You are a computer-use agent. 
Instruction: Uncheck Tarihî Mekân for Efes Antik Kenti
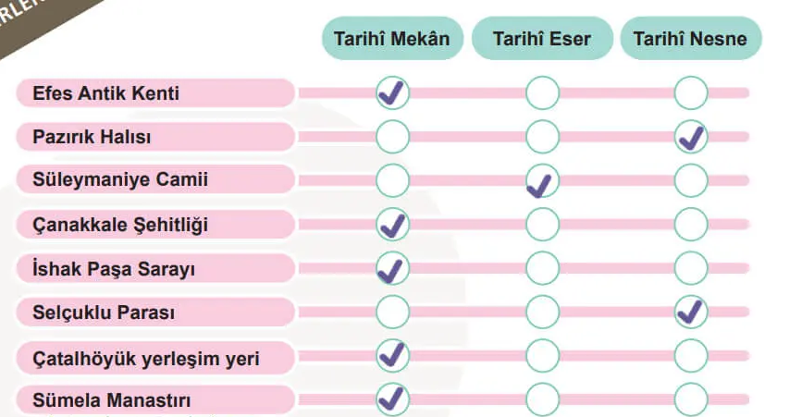click(x=392, y=92)
